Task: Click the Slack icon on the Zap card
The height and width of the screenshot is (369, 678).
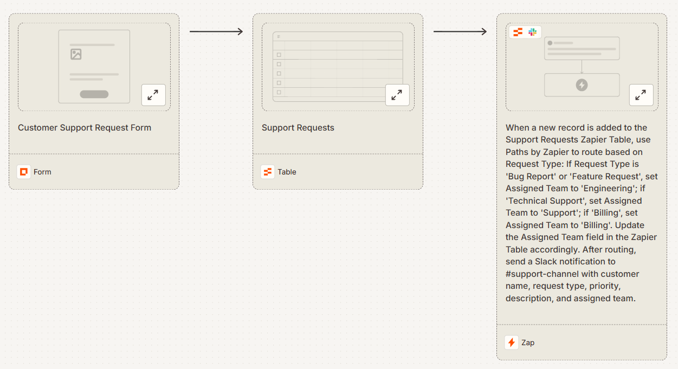Action: click(x=533, y=32)
